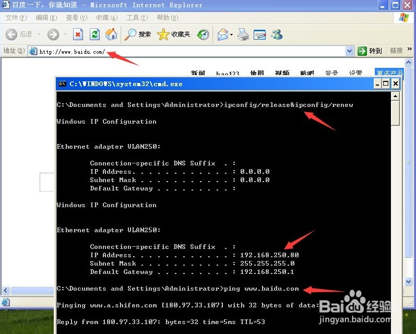Click the Mail envelope toolbar icon

click(223, 34)
